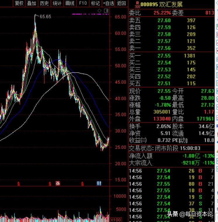218x222 pixels.
Task: Click the 标记 mark button
Action: tap(95, 3)
